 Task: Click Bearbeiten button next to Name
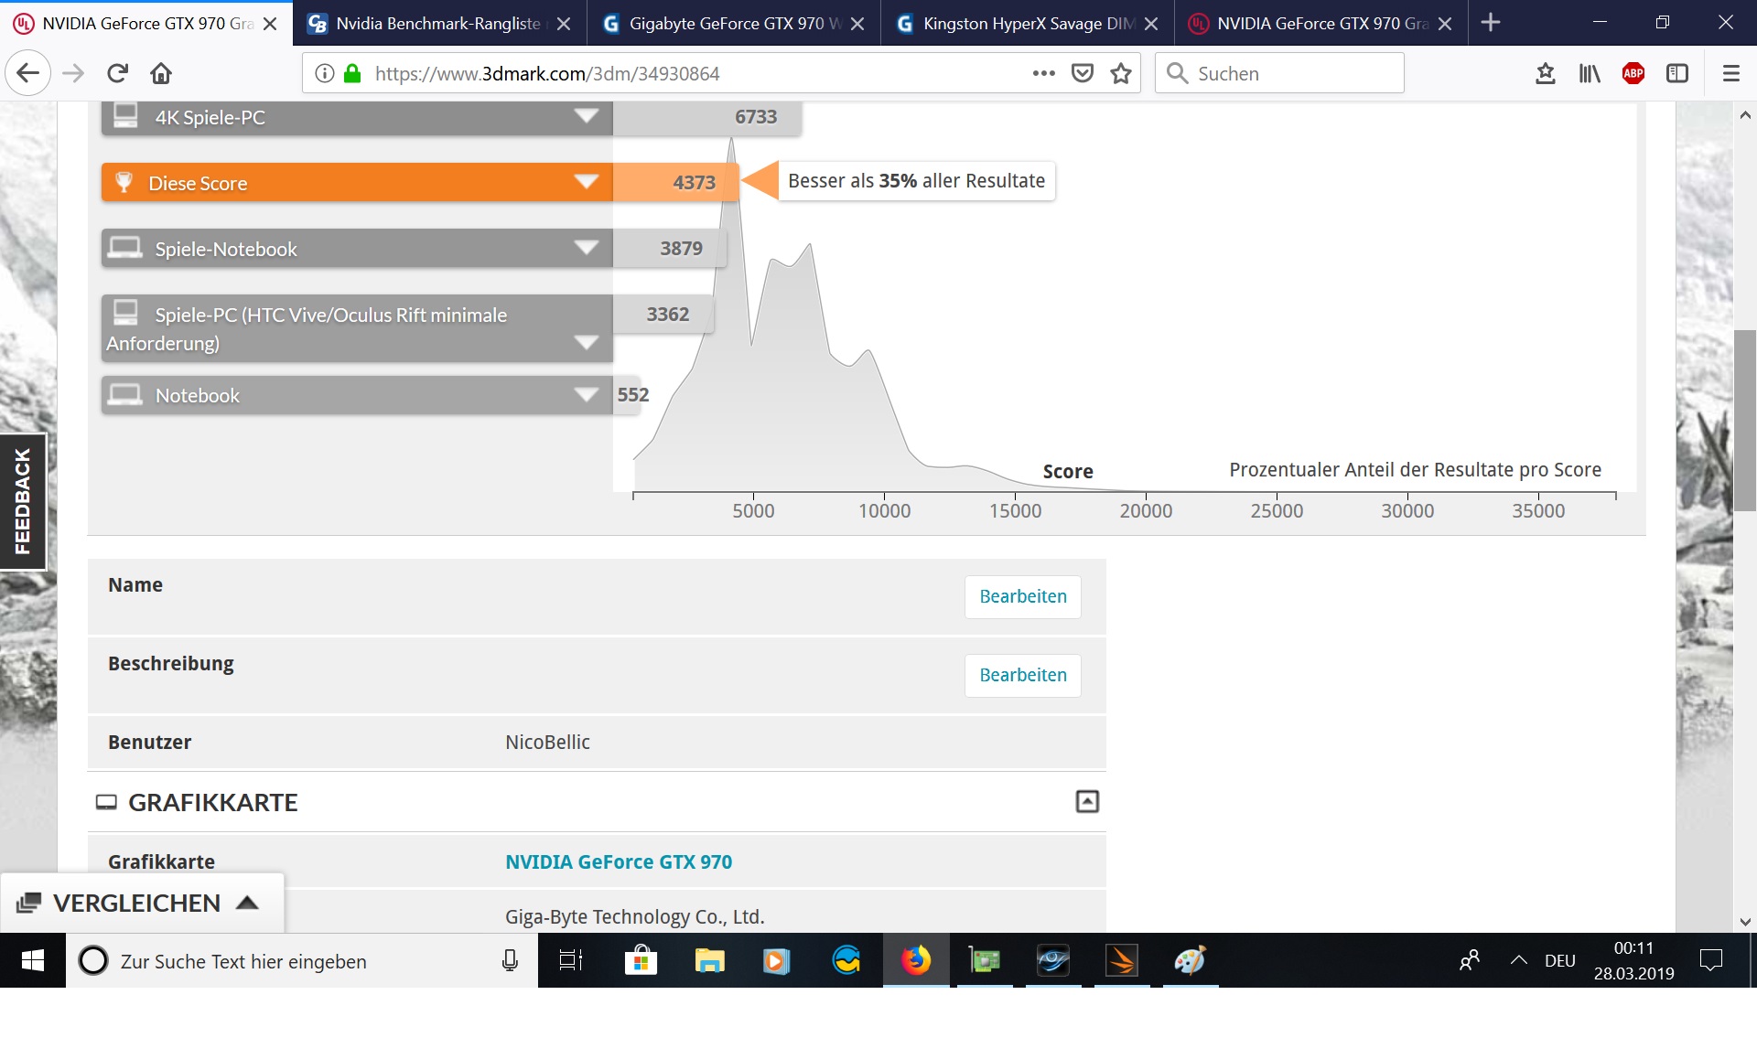1022,596
